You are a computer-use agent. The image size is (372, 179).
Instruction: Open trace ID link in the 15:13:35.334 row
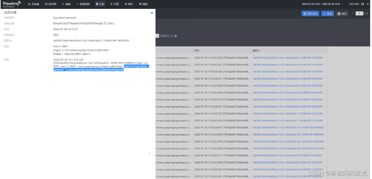coord(288,120)
